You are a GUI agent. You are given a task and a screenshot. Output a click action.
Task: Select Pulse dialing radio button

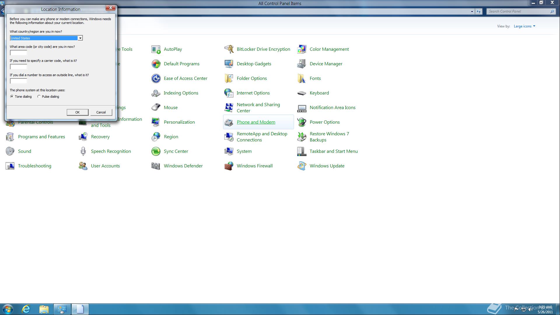point(39,97)
